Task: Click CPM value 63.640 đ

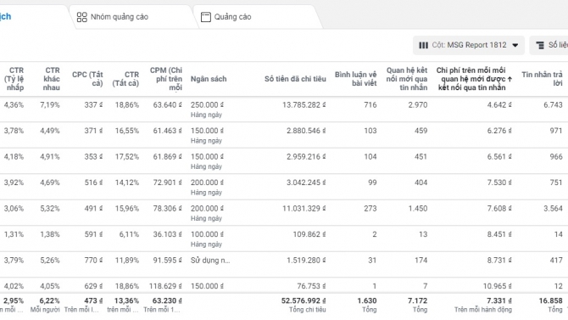Action: [167, 105]
